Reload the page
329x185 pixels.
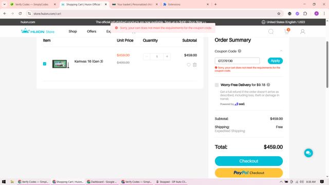pyautogui.click(x=20, y=14)
